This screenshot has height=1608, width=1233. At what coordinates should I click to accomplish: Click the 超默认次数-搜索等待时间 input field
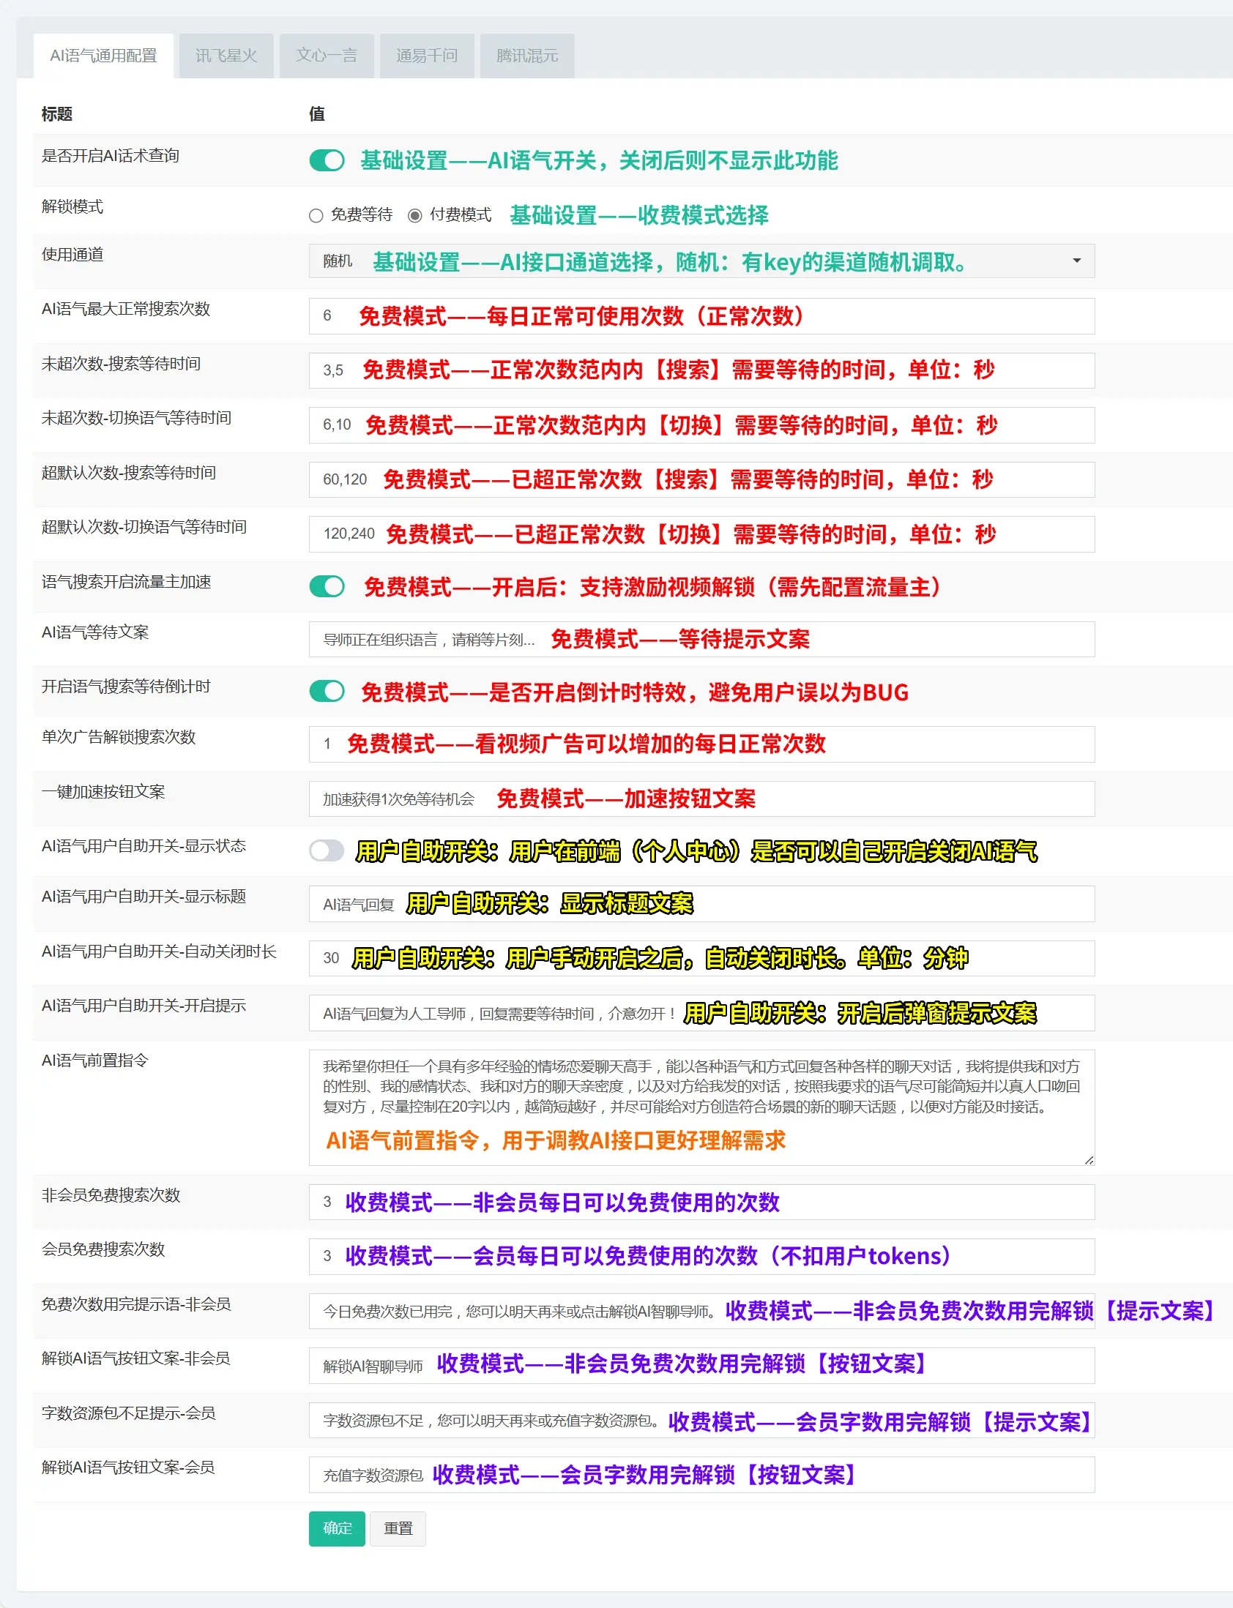701,479
